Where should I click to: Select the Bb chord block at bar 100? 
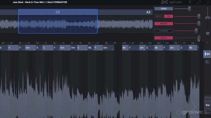125,48
